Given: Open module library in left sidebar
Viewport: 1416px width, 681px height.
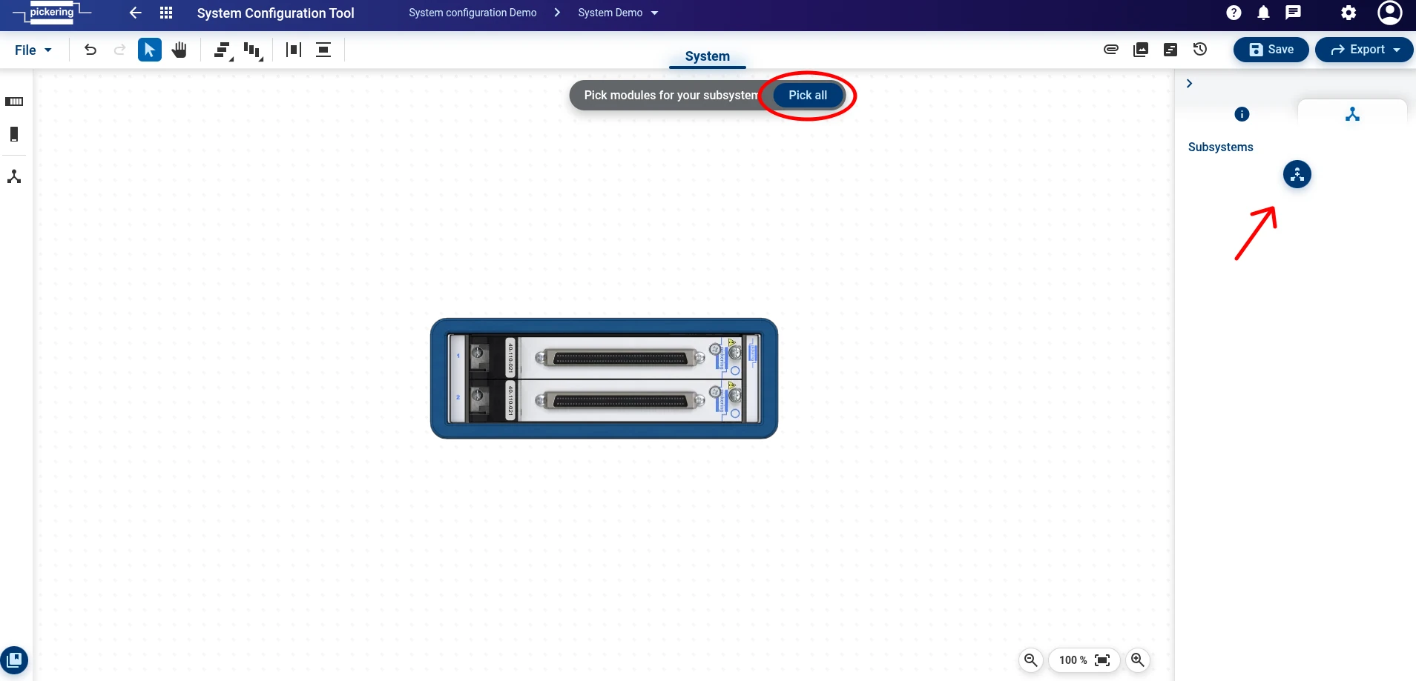Looking at the screenshot, I should pos(14,134).
